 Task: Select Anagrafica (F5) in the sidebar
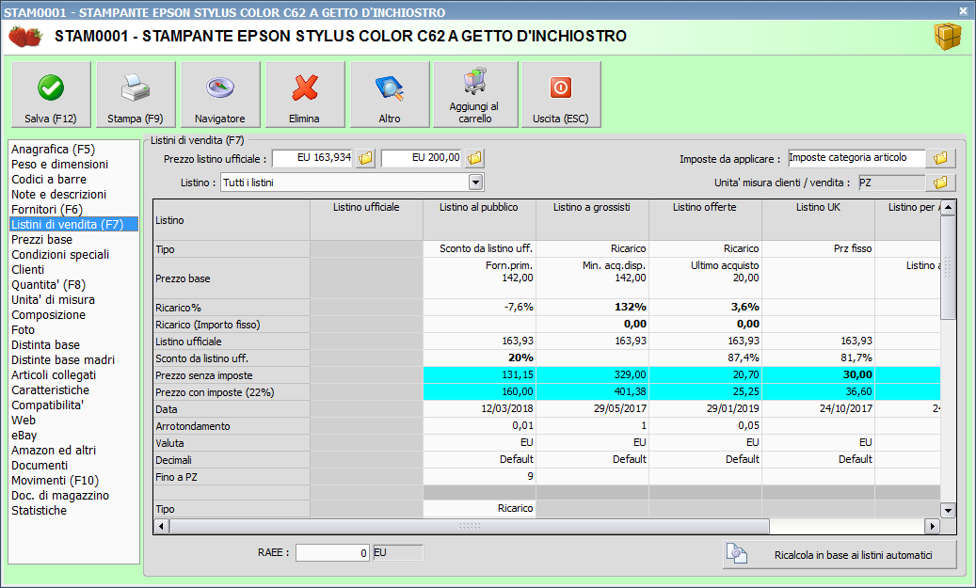tap(53, 150)
